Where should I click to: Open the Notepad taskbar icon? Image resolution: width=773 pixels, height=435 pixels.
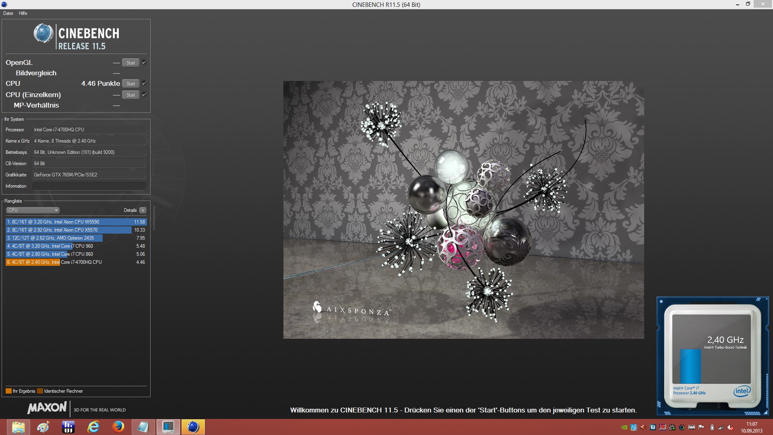coord(143,427)
